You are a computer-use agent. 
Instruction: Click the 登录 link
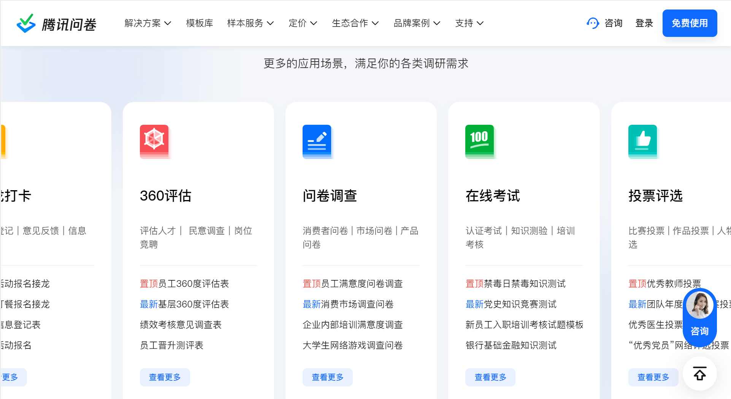644,23
